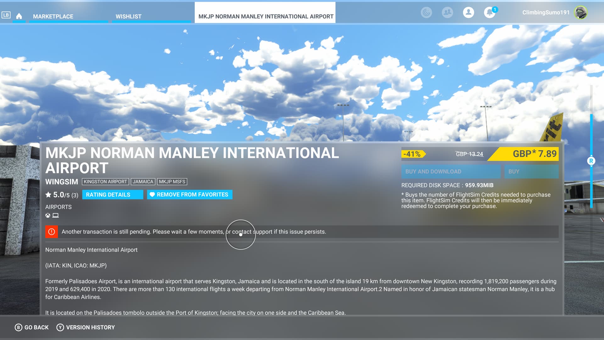Click the PC platform icon
Image resolution: width=604 pixels, height=340 pixels.
pyautogui.click(x=56, y=215)
